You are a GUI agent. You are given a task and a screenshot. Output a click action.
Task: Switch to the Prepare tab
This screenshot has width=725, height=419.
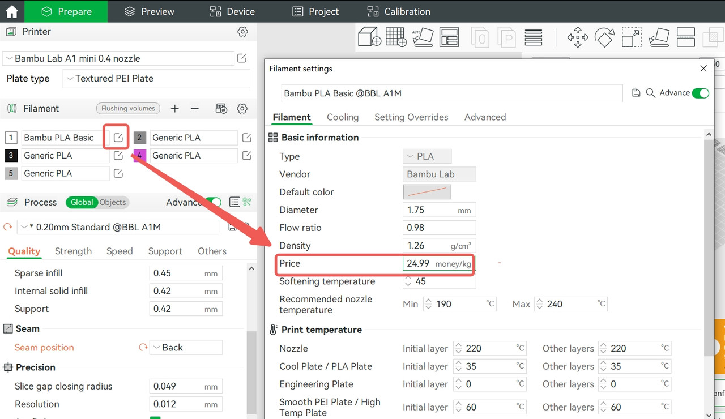pos(66,11)
